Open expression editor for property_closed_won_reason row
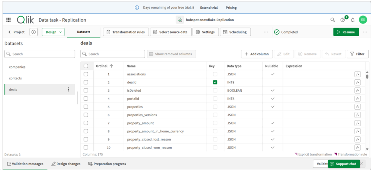The image size is (371, 170). pos(357,147)
